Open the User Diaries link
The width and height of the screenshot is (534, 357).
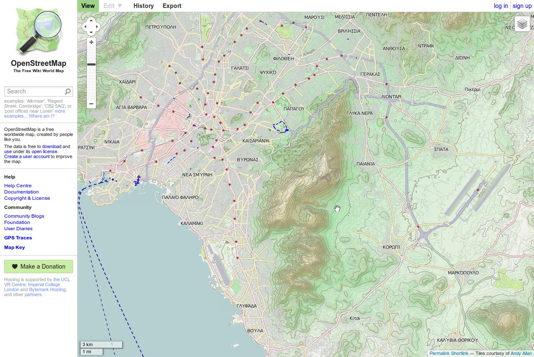[18, 229]
